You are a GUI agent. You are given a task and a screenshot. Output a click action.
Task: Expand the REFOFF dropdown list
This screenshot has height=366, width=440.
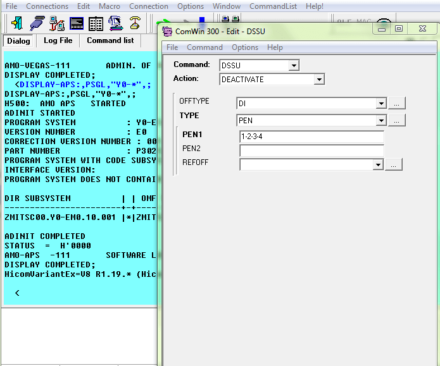[378, 164]
